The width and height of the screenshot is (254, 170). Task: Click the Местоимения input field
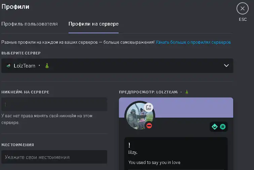click(54, 157)
